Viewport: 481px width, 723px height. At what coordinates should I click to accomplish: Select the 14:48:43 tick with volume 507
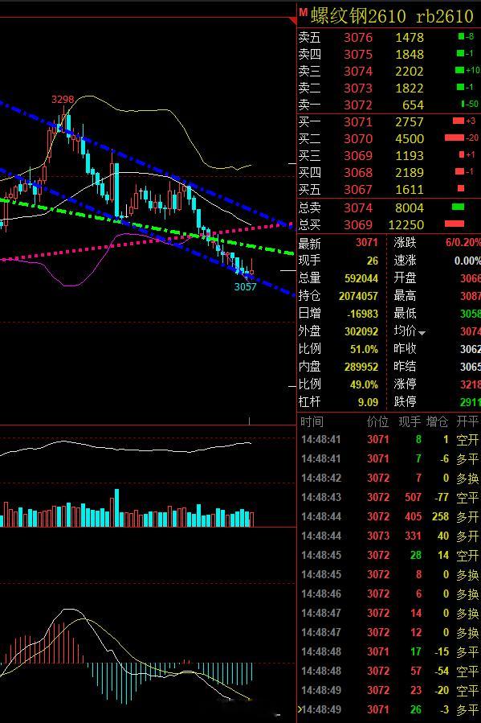click(389, 498)
